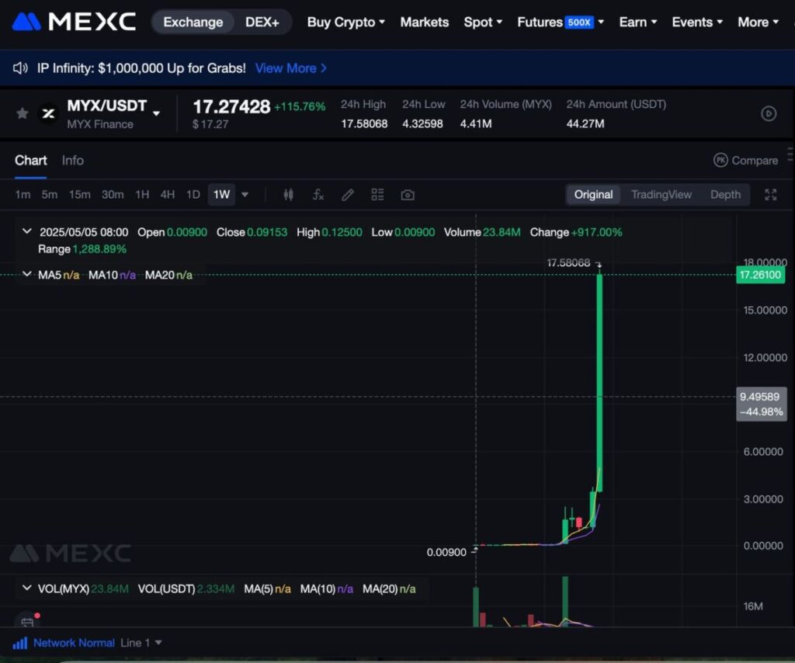Click the tallest green volume bar
795x663 pixels.
point(565,601)
